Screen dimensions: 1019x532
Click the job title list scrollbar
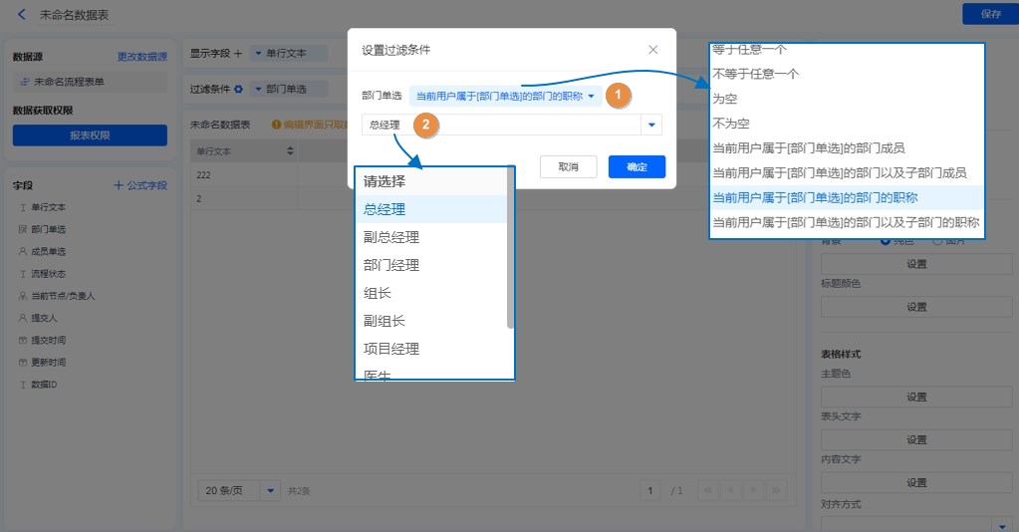tap(511, 249)
